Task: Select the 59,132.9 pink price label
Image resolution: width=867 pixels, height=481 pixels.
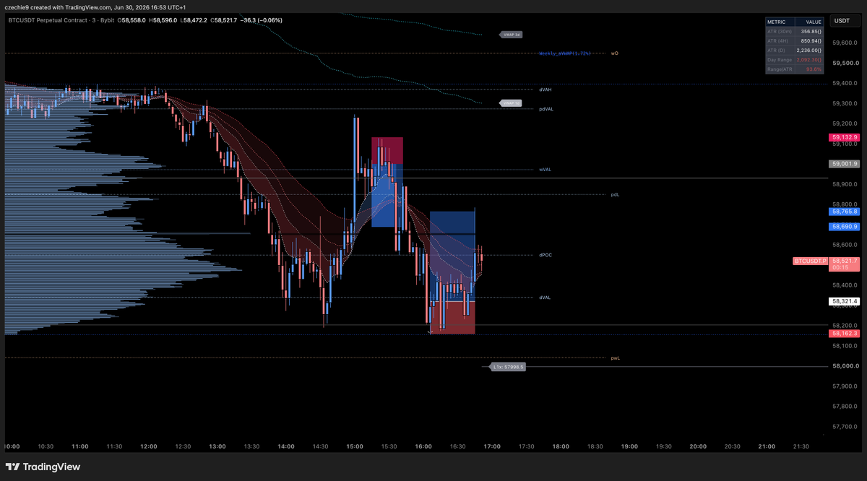Action: pos(845,136)
